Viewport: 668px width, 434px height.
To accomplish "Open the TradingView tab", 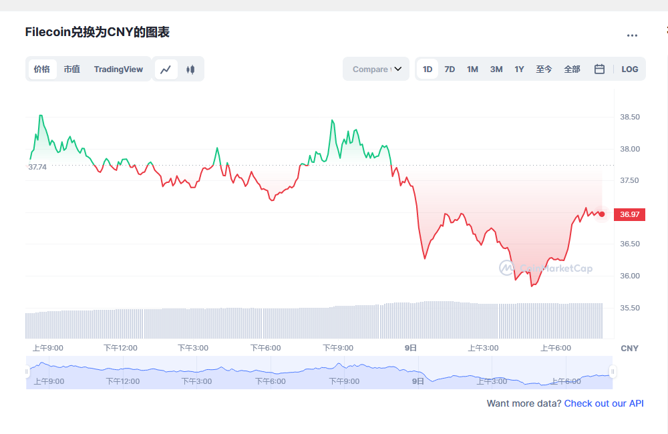I will click(118, 69).
